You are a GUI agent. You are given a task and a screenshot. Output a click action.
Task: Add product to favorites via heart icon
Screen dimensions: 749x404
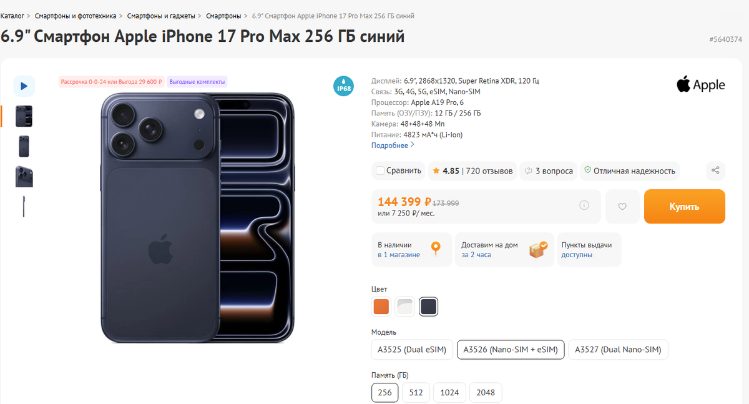click(622, 207)
